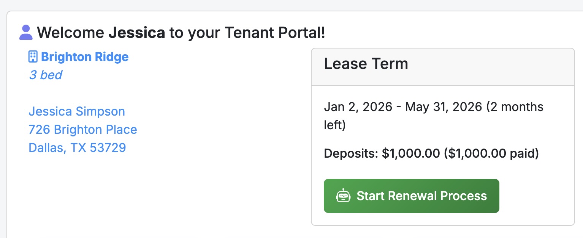
Task: Click the 726 Brighton Place address line
Action: pos(82,129)
